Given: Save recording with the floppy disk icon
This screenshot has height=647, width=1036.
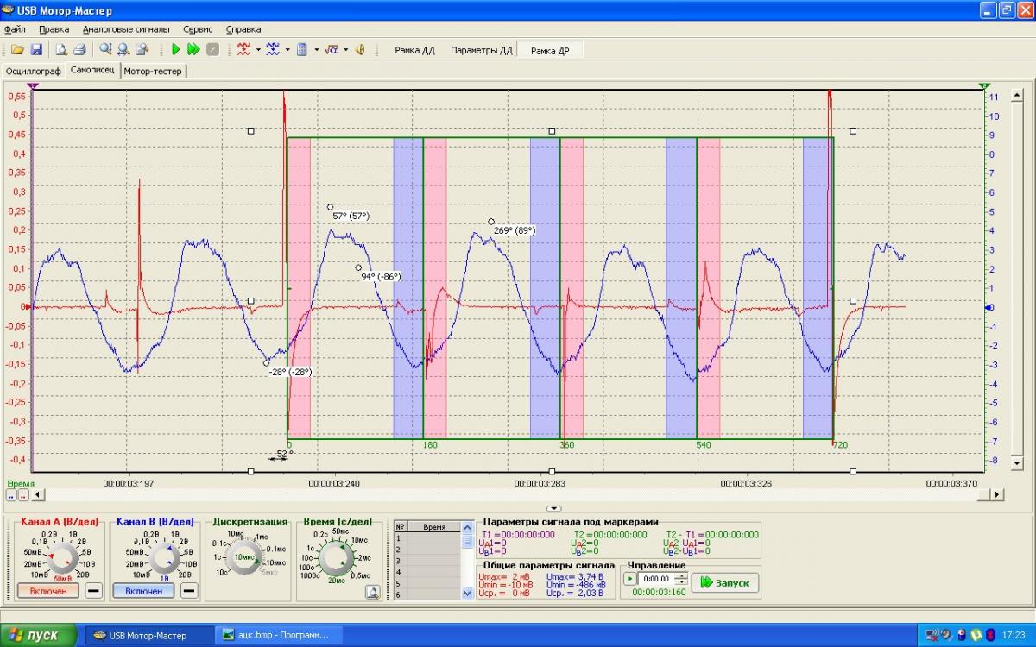Looking at the screenshot, I should coord(36,50).
